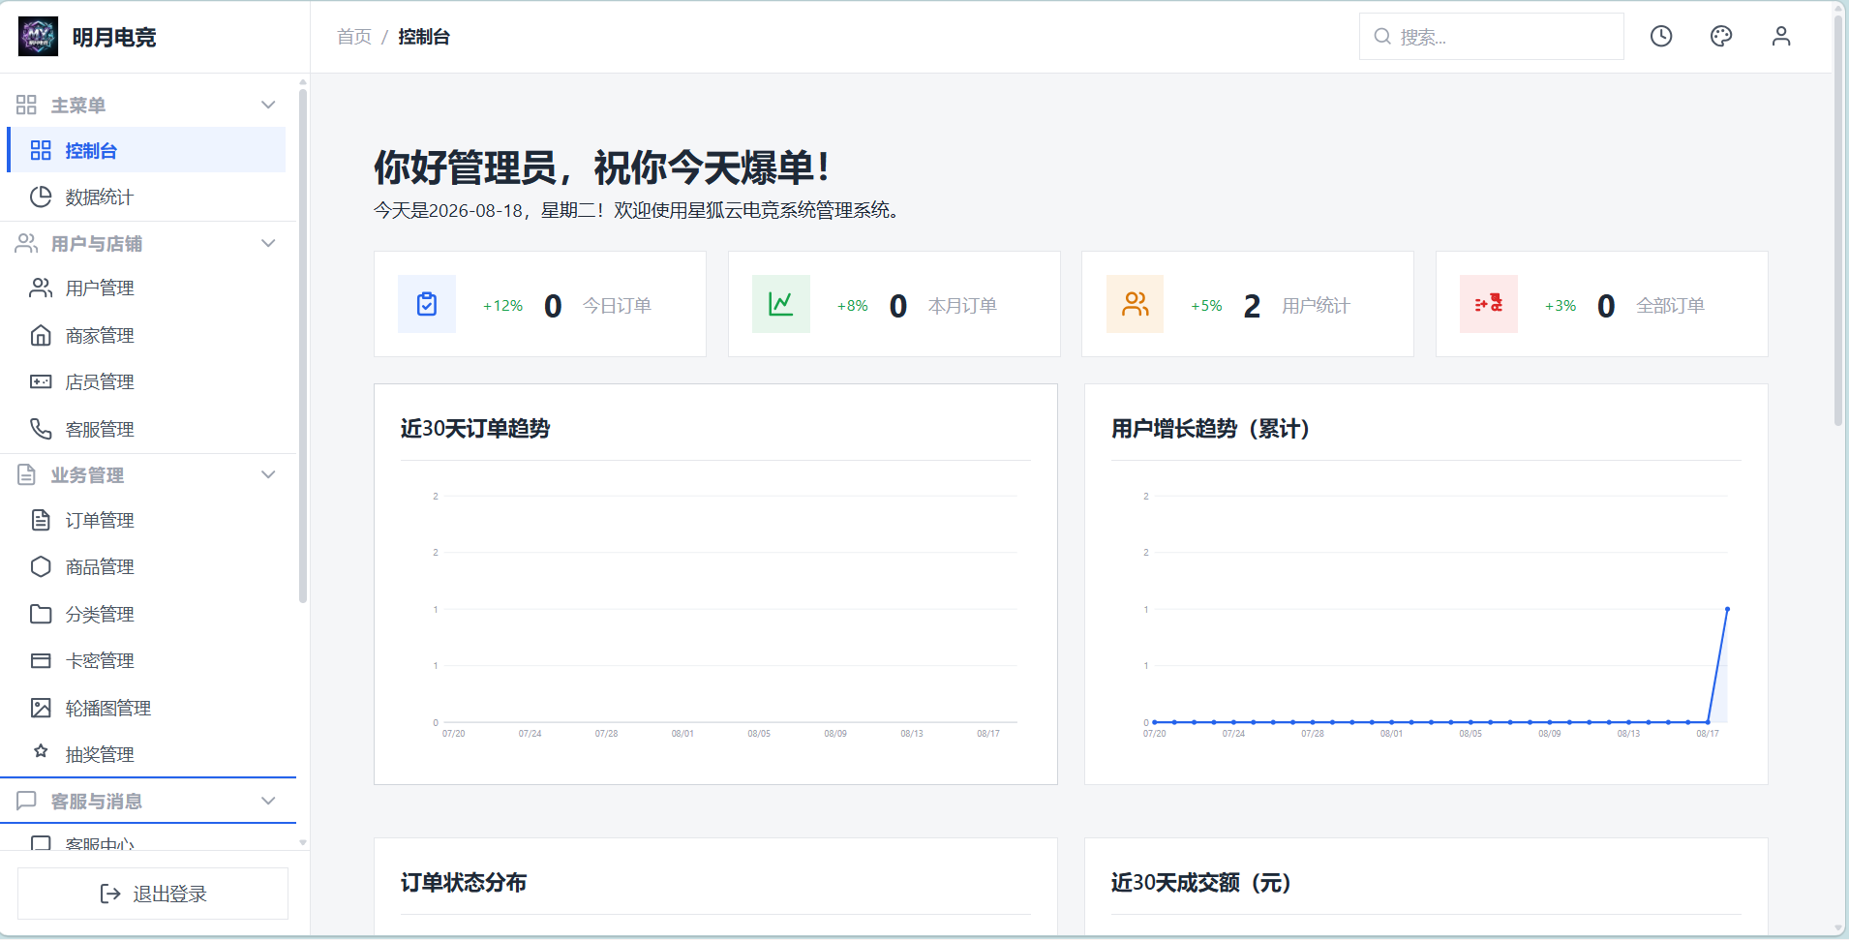Click the +12% growth badge
Screen dimensions: 1849x940
(x=502, y=306)
